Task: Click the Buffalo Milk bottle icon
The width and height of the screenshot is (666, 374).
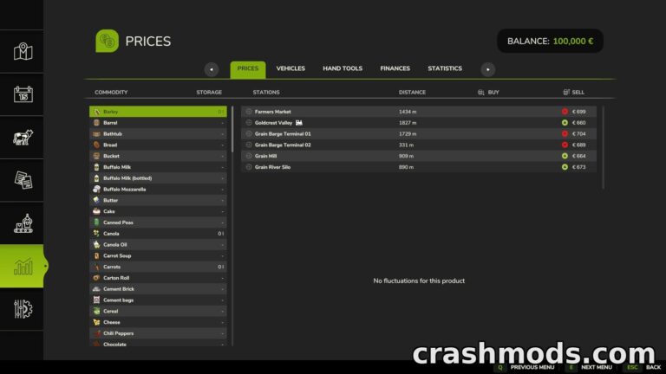Action: (x=96, y=167)
